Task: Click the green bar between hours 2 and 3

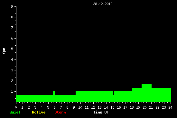Action: (32, 98)
